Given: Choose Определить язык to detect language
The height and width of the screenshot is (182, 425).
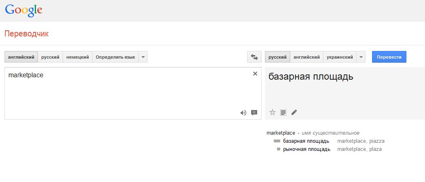Looking at the screenshot, I should [x=115, y=57].
